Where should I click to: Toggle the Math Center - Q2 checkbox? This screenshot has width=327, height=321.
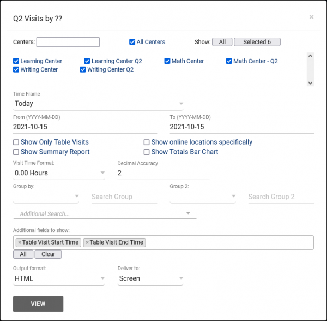point(229,61)
